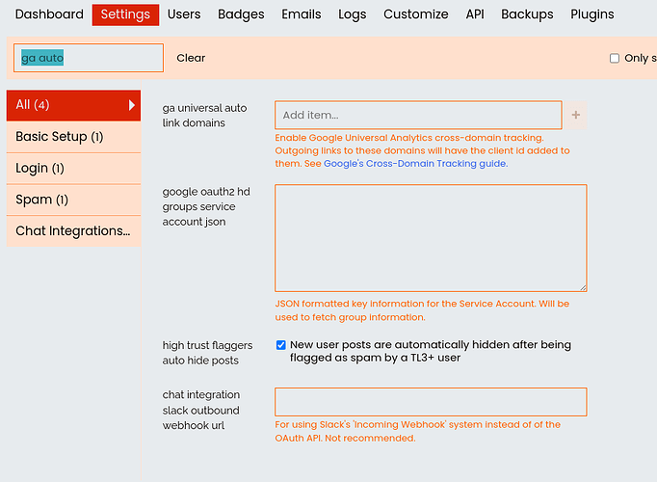Click the service account json textarea

click(431, 238)
